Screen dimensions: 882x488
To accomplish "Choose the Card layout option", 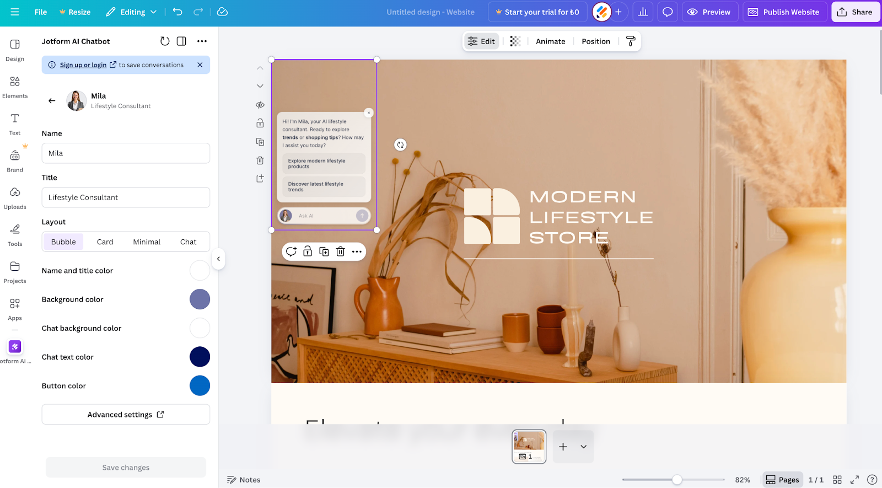I will [x=105, y=242].
